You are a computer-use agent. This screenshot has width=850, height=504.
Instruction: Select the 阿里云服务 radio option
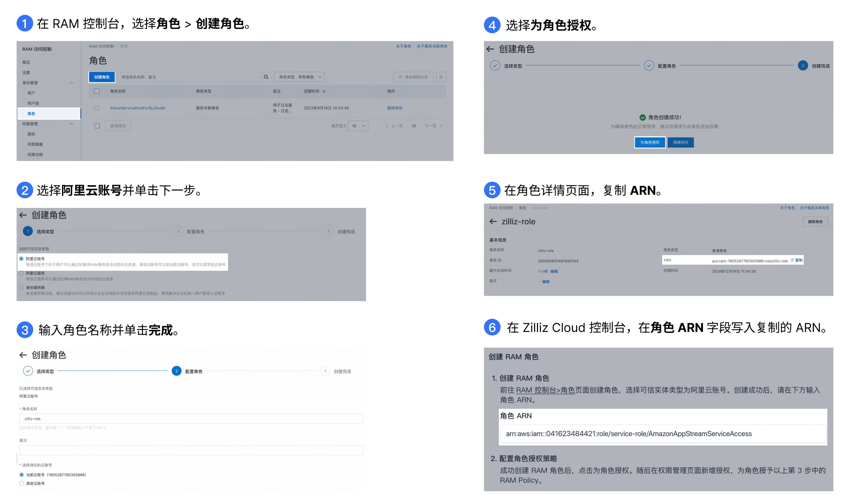coord(21,273)
